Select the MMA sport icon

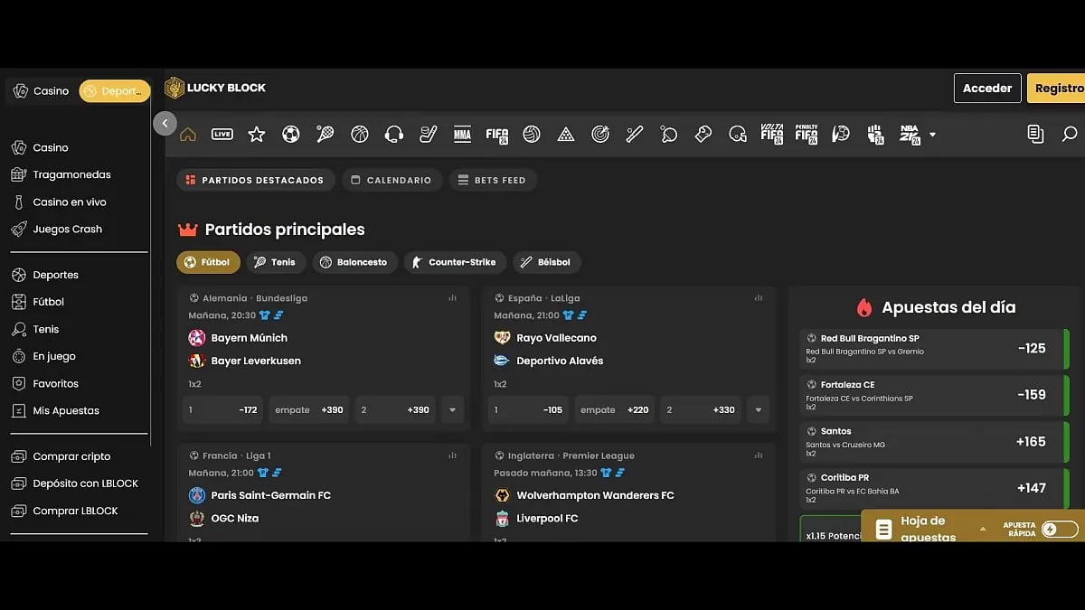tap(462, 135)
